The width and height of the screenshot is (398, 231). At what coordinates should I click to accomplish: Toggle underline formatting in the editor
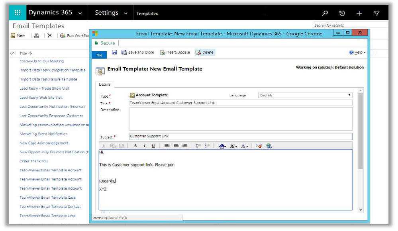(153, 146)
